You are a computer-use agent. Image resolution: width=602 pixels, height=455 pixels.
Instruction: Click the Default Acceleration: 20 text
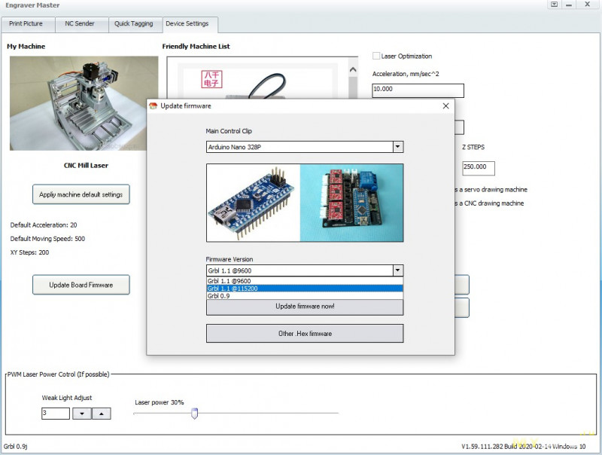(44, 224)
